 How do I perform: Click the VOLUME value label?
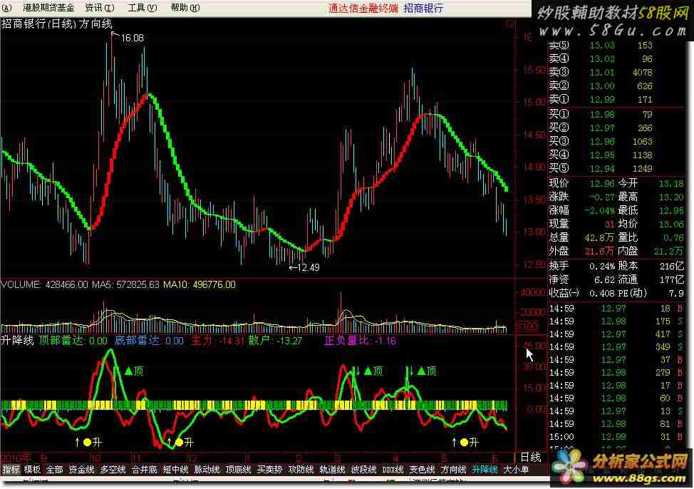pyautogui.click(x=45, y=285)
